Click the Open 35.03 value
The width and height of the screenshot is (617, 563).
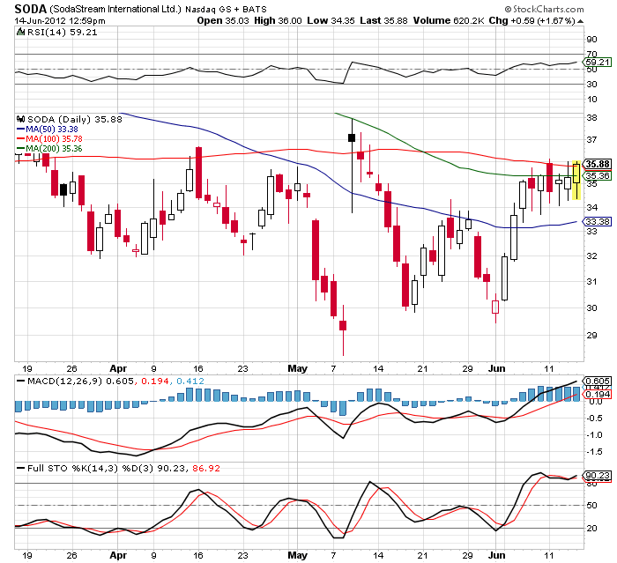pos(223,20)
